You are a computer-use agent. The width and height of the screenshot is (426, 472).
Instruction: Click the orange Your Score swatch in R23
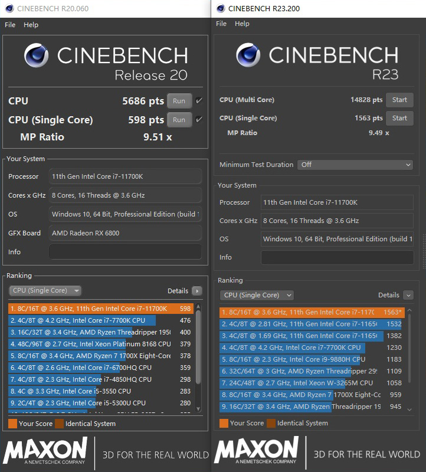224,423
